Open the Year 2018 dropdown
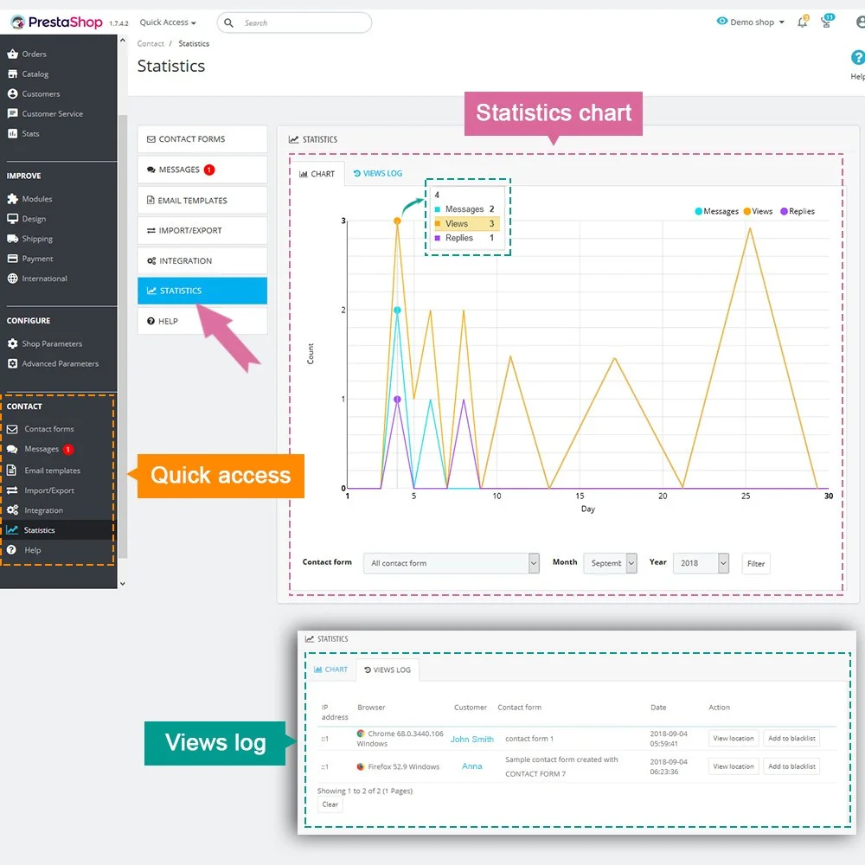The height and width of the screenshot is (865, 865). click(701, 563)
